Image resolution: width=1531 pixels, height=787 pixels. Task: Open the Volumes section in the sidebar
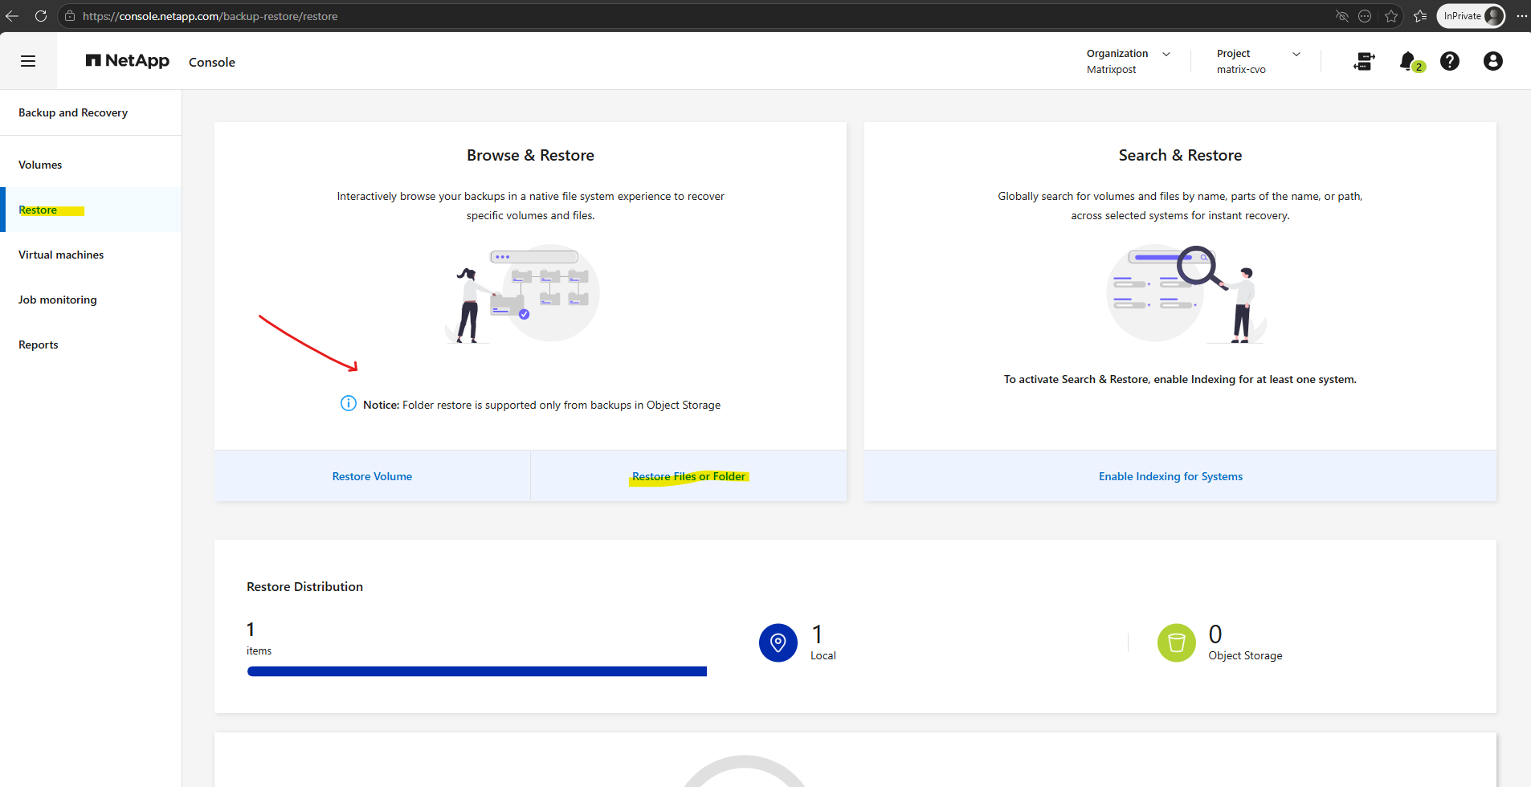91,165
